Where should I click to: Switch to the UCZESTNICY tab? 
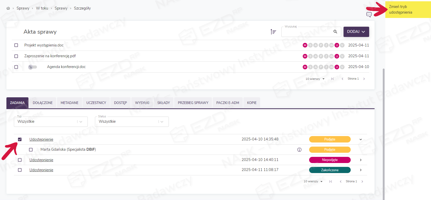tap(96, 103)
